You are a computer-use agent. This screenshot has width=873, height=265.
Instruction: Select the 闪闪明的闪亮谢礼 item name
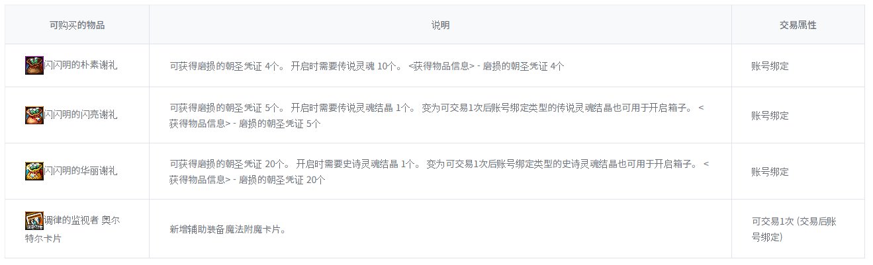coord(81,115)
